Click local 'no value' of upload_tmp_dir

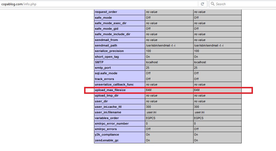coord(151,95)
